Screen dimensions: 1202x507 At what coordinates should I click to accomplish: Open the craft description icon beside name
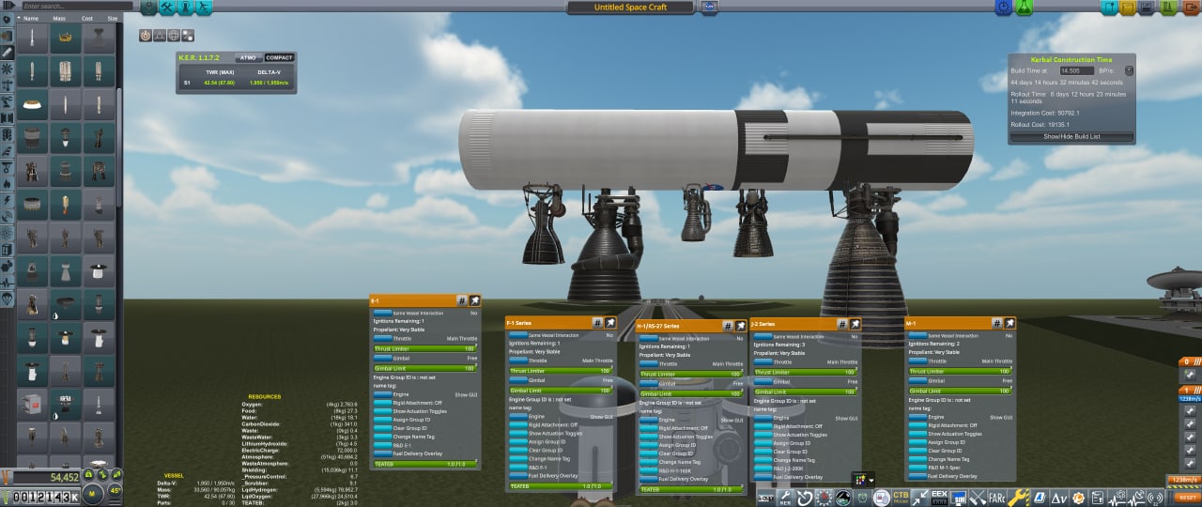pos(709,8)
